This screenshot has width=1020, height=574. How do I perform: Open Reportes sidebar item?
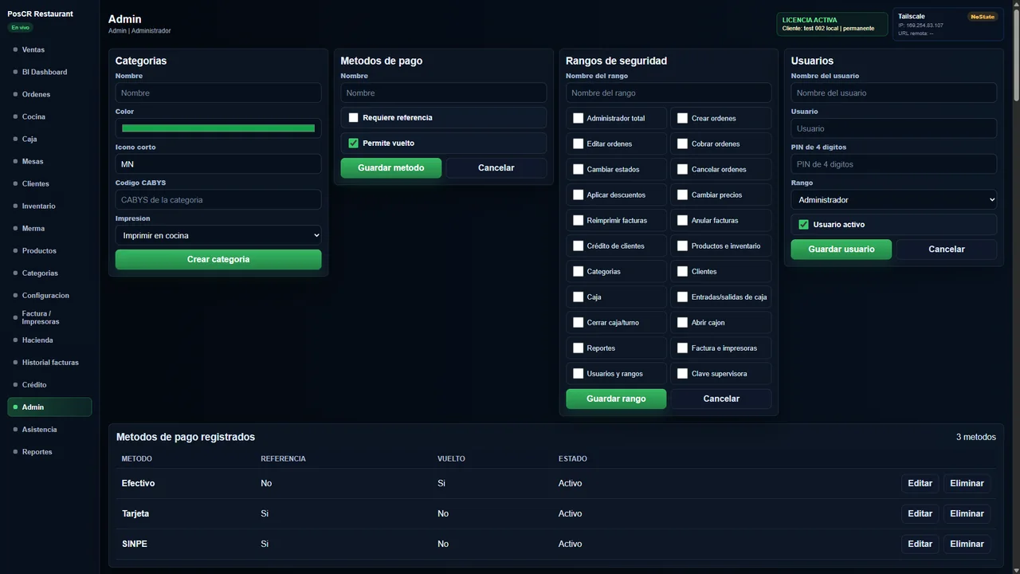[x=49, y=451]
